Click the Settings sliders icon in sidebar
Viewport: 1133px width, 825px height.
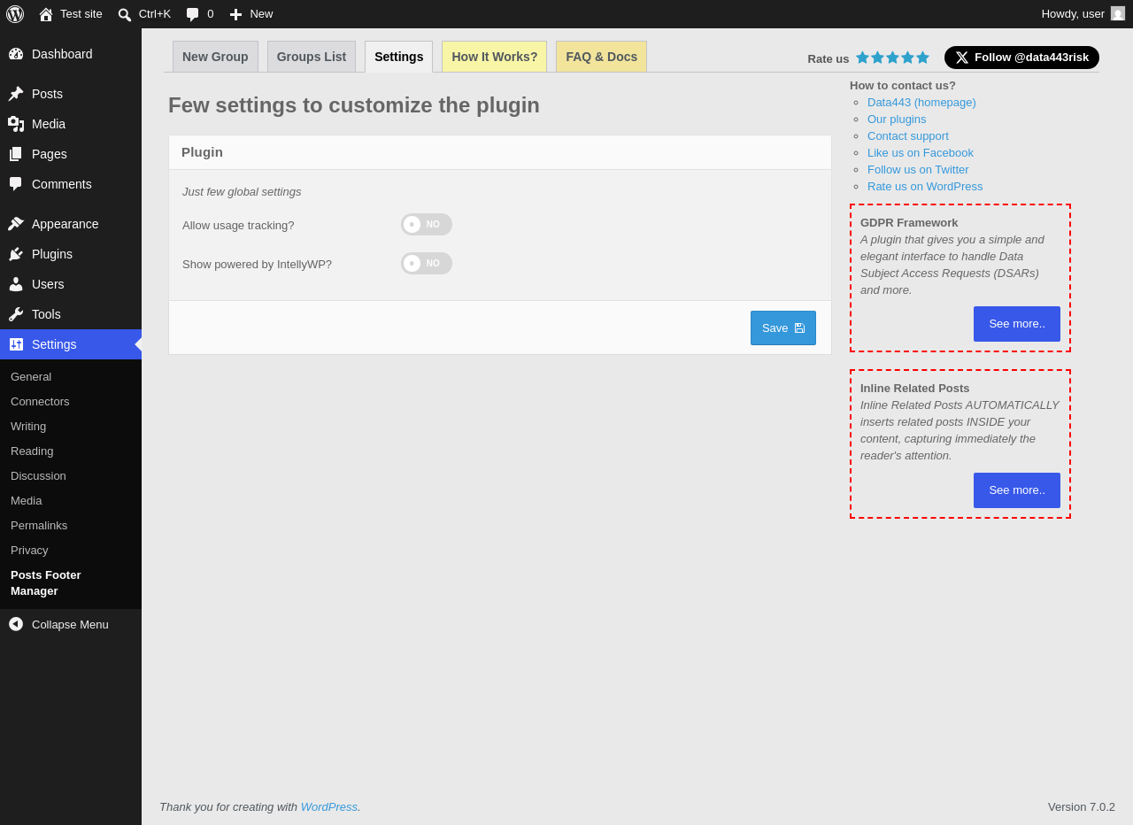[16, 344]
